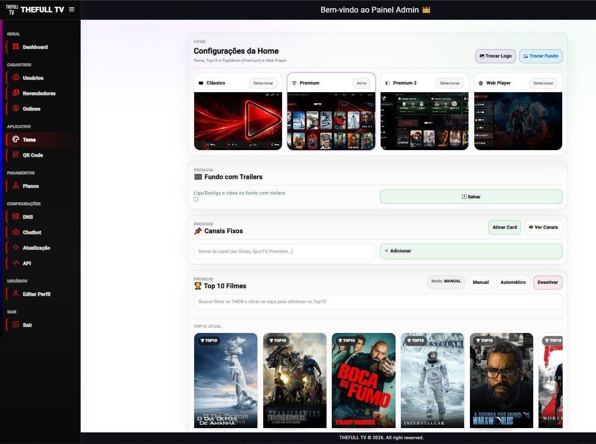Select the Boca de Fumo movie poster
Viewport: 596px width, 444px height.
tap(363, 380)
